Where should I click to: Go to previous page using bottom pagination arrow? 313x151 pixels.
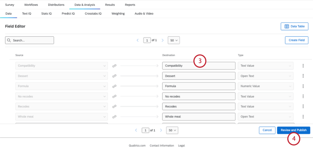tap(136, 130)
